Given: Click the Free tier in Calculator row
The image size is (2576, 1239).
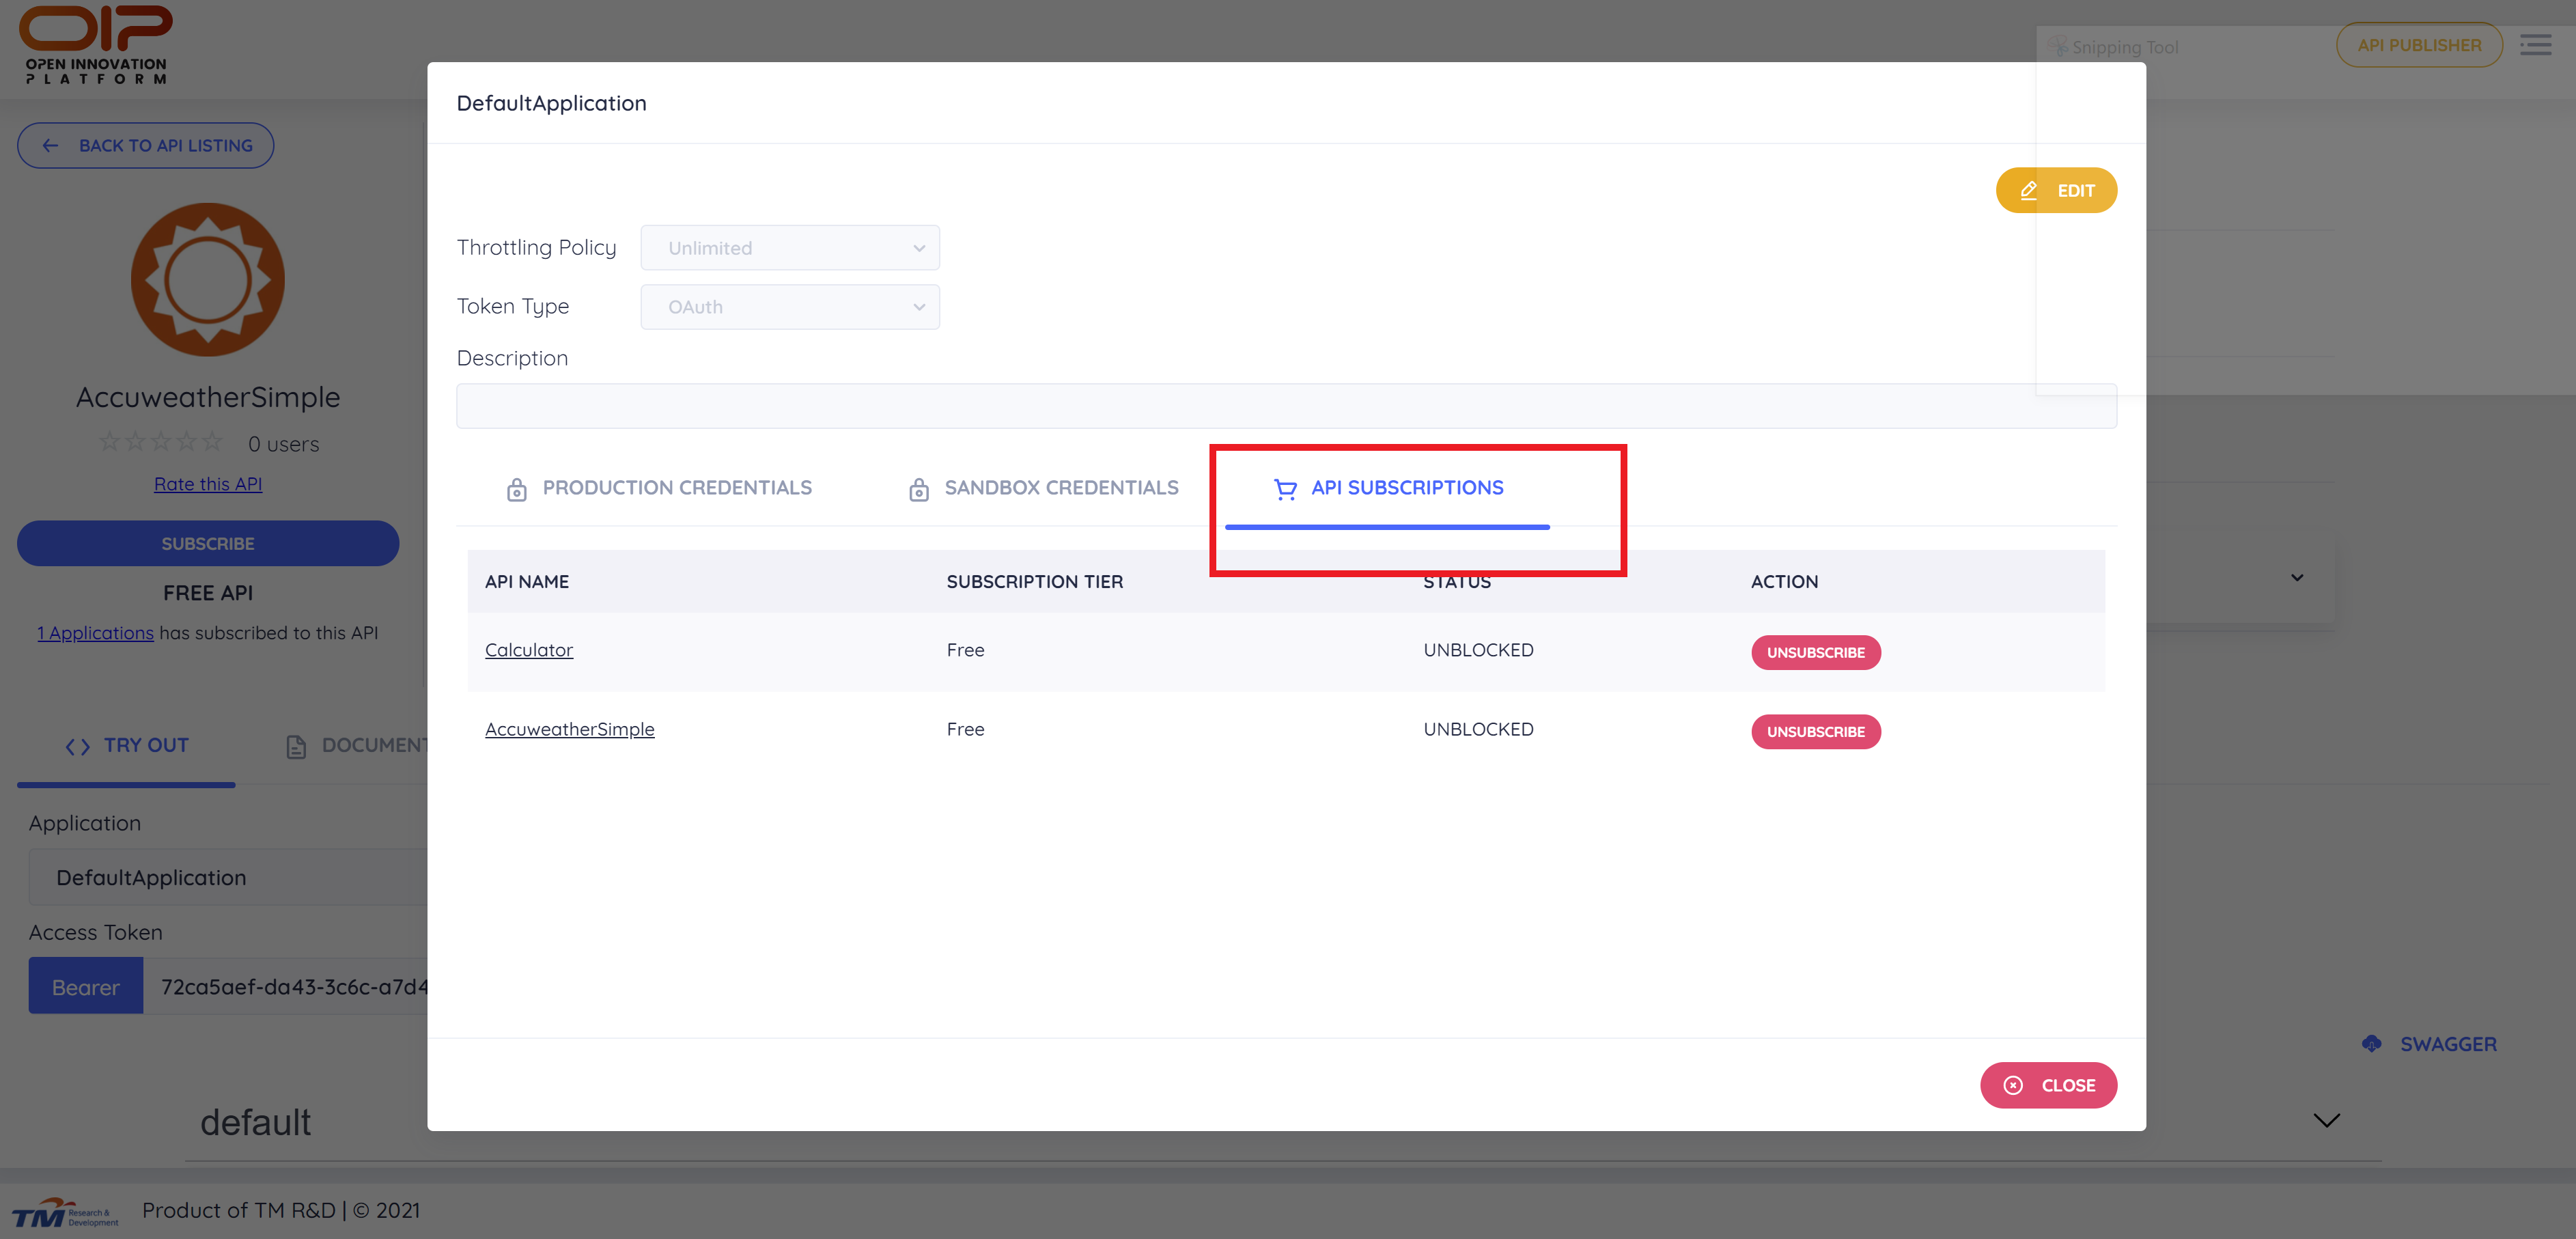Looking at the screenshot, I should click(965, 650).
